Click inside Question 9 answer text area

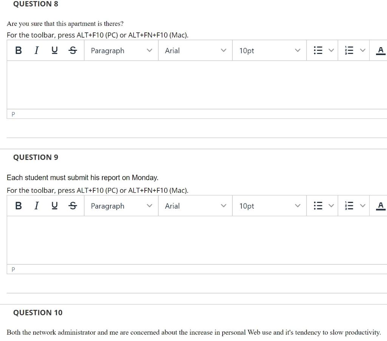197,240
